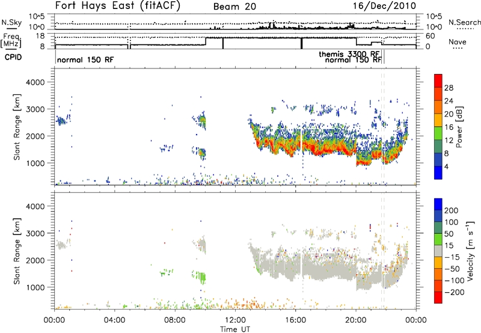481x333 pixels.
Task: Click the 'CPID' row label
Action: pos(13,57)
